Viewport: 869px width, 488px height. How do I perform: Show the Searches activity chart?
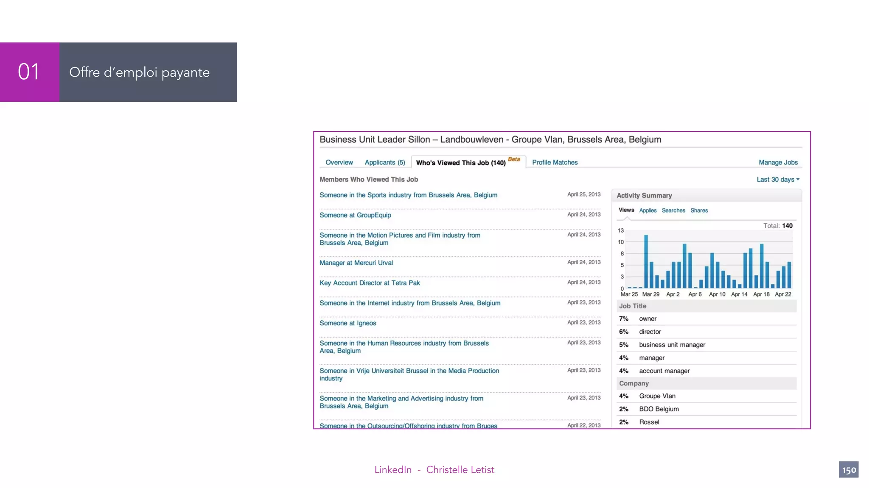coord(673,211)
